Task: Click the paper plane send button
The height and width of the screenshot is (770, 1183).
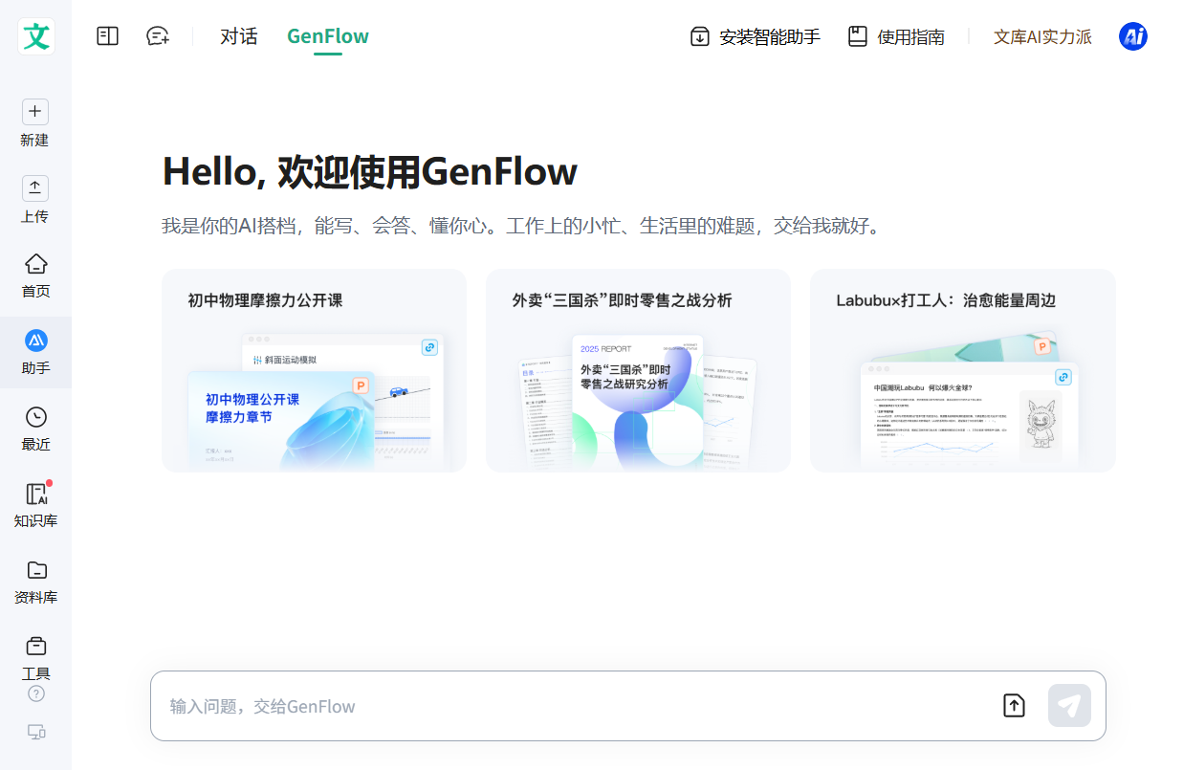Action: 1069,706
